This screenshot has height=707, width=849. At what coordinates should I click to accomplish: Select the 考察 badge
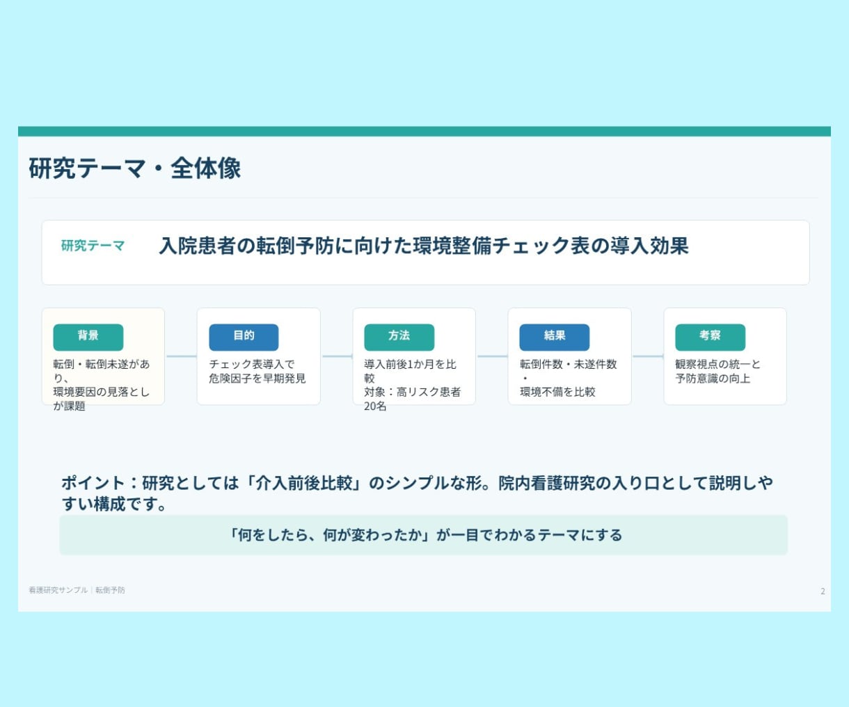(x=710, y=337)
